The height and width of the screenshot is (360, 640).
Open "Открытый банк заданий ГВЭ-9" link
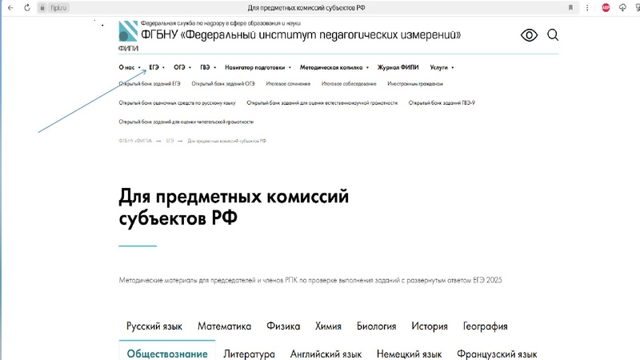(x=442, y=103)
